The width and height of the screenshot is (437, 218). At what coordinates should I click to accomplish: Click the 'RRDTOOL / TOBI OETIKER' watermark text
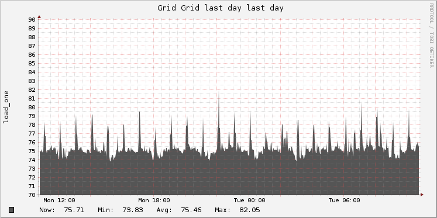click(x=431, y=36)
